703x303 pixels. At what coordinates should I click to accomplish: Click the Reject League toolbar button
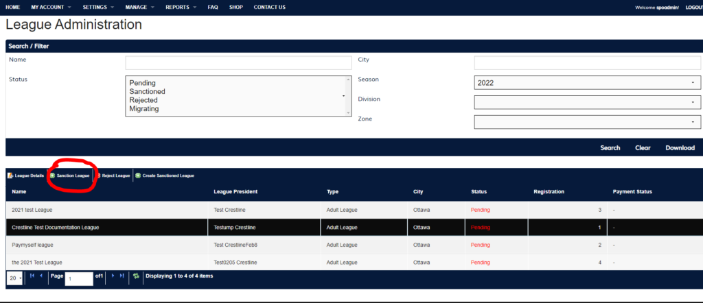[115, 175]
